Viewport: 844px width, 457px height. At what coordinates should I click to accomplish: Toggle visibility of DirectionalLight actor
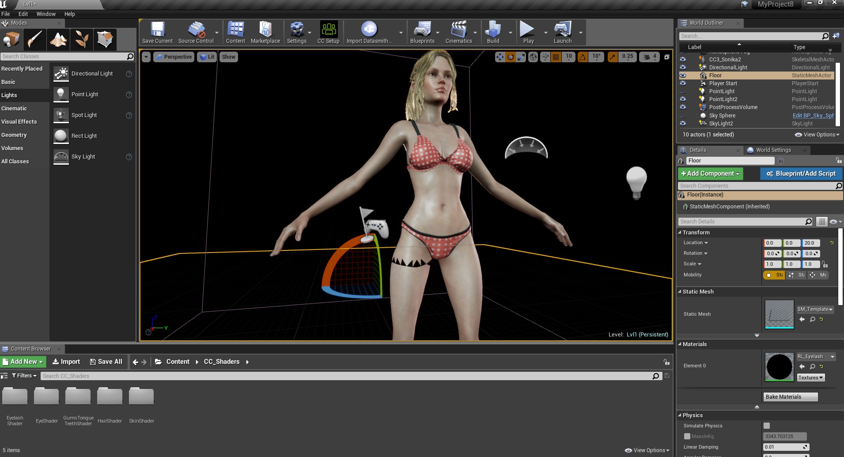(683, 67)
